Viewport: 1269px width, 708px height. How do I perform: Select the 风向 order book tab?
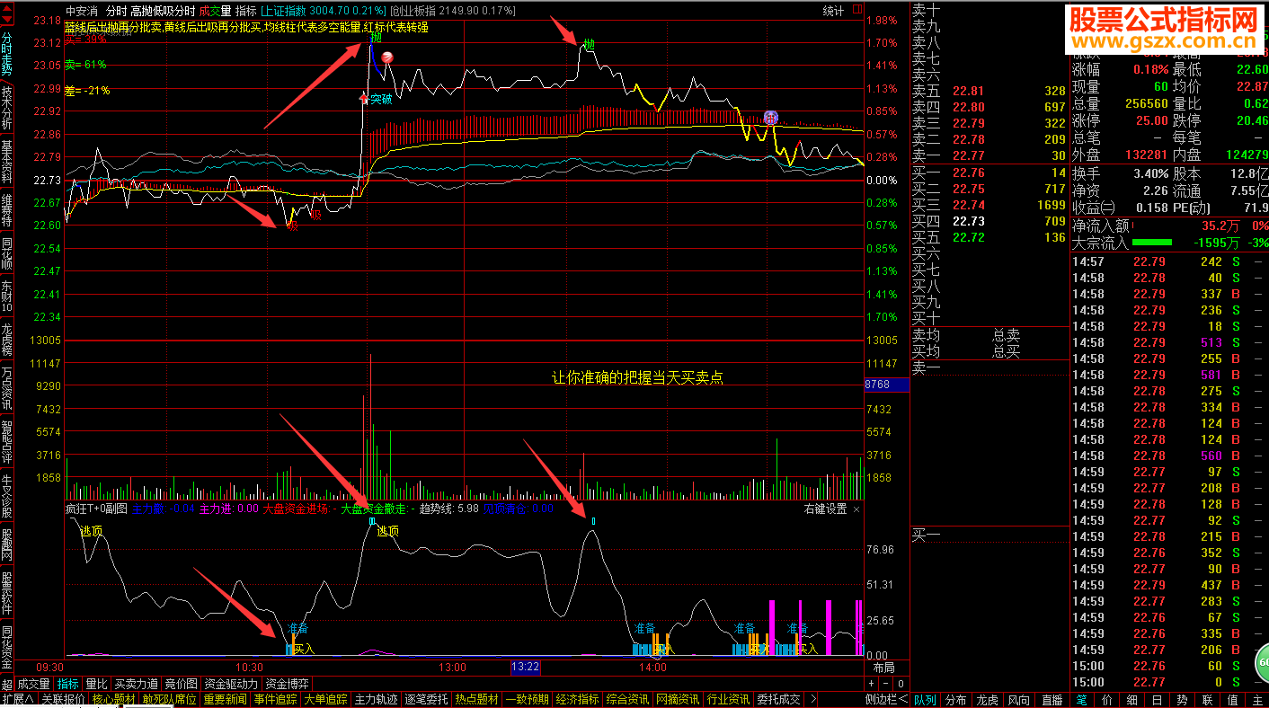pyautogui.click(x=1019, y=699)
